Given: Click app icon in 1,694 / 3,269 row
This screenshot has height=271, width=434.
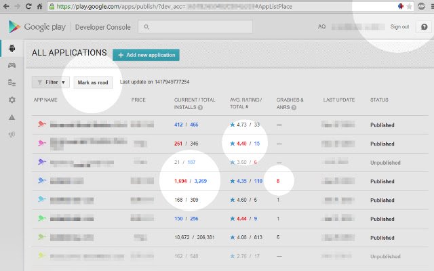Looking at the screenshot, I should coord(41,181).
